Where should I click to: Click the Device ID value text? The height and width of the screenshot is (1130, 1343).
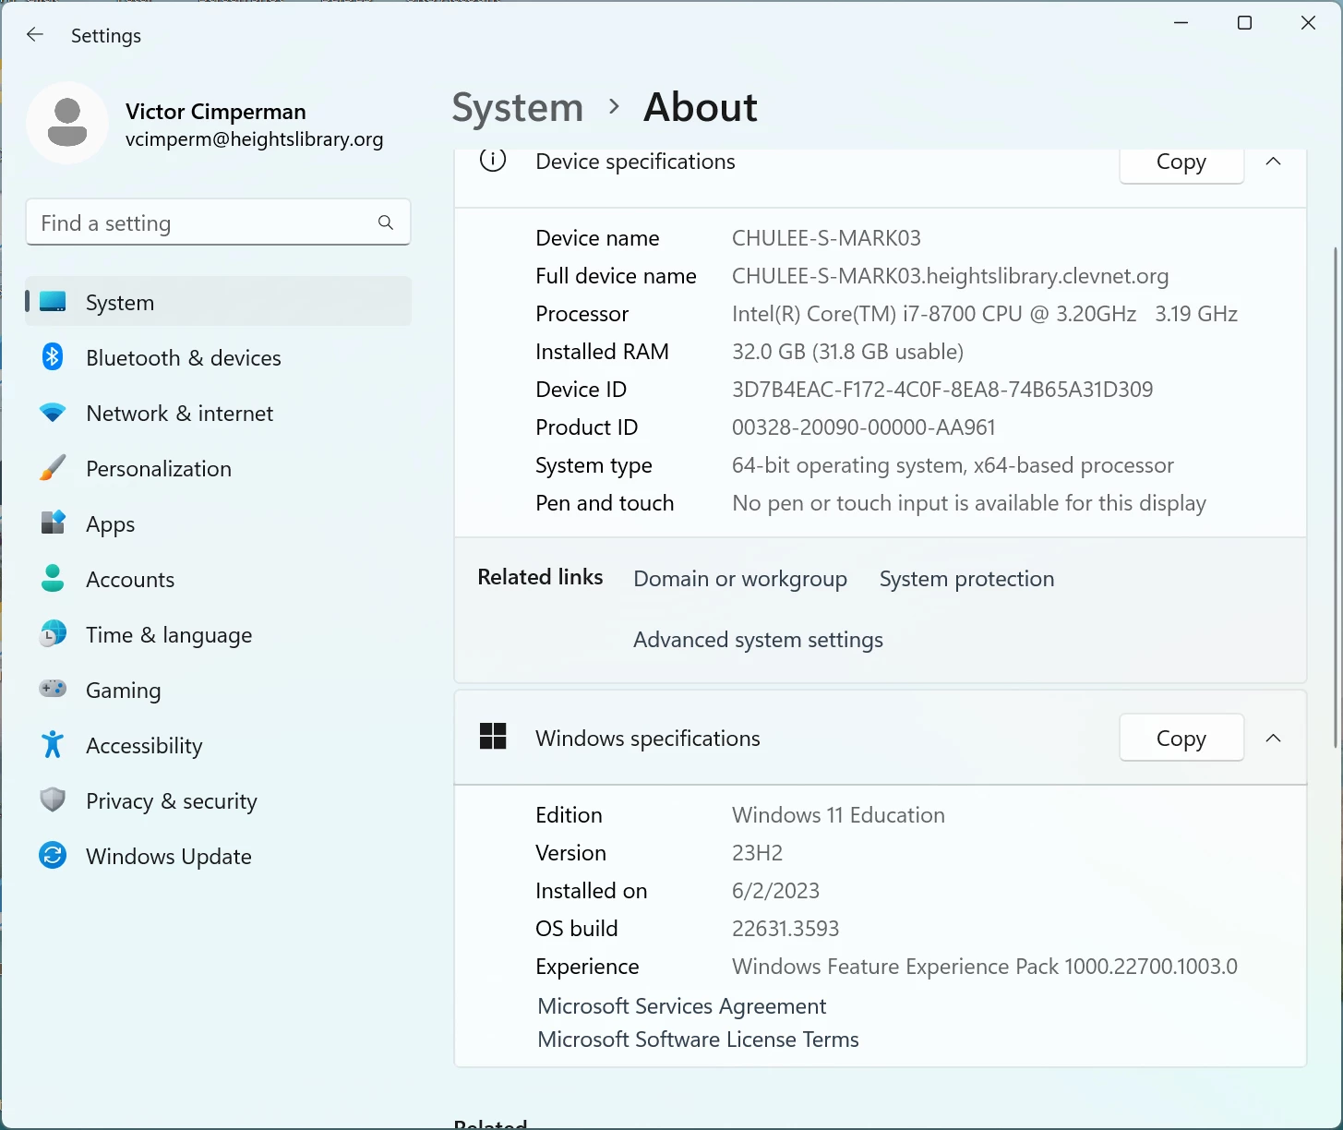(942, 390)
